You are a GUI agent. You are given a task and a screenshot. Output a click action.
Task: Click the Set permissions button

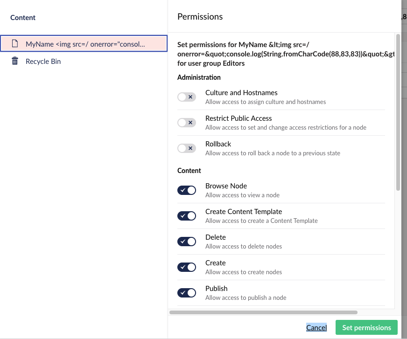point(366,327)
